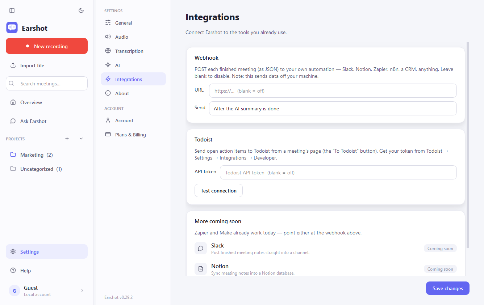Click the Webhook URL input field

tap(333, 91)
